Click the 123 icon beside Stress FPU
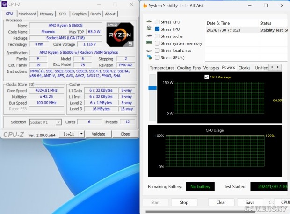 149,28
